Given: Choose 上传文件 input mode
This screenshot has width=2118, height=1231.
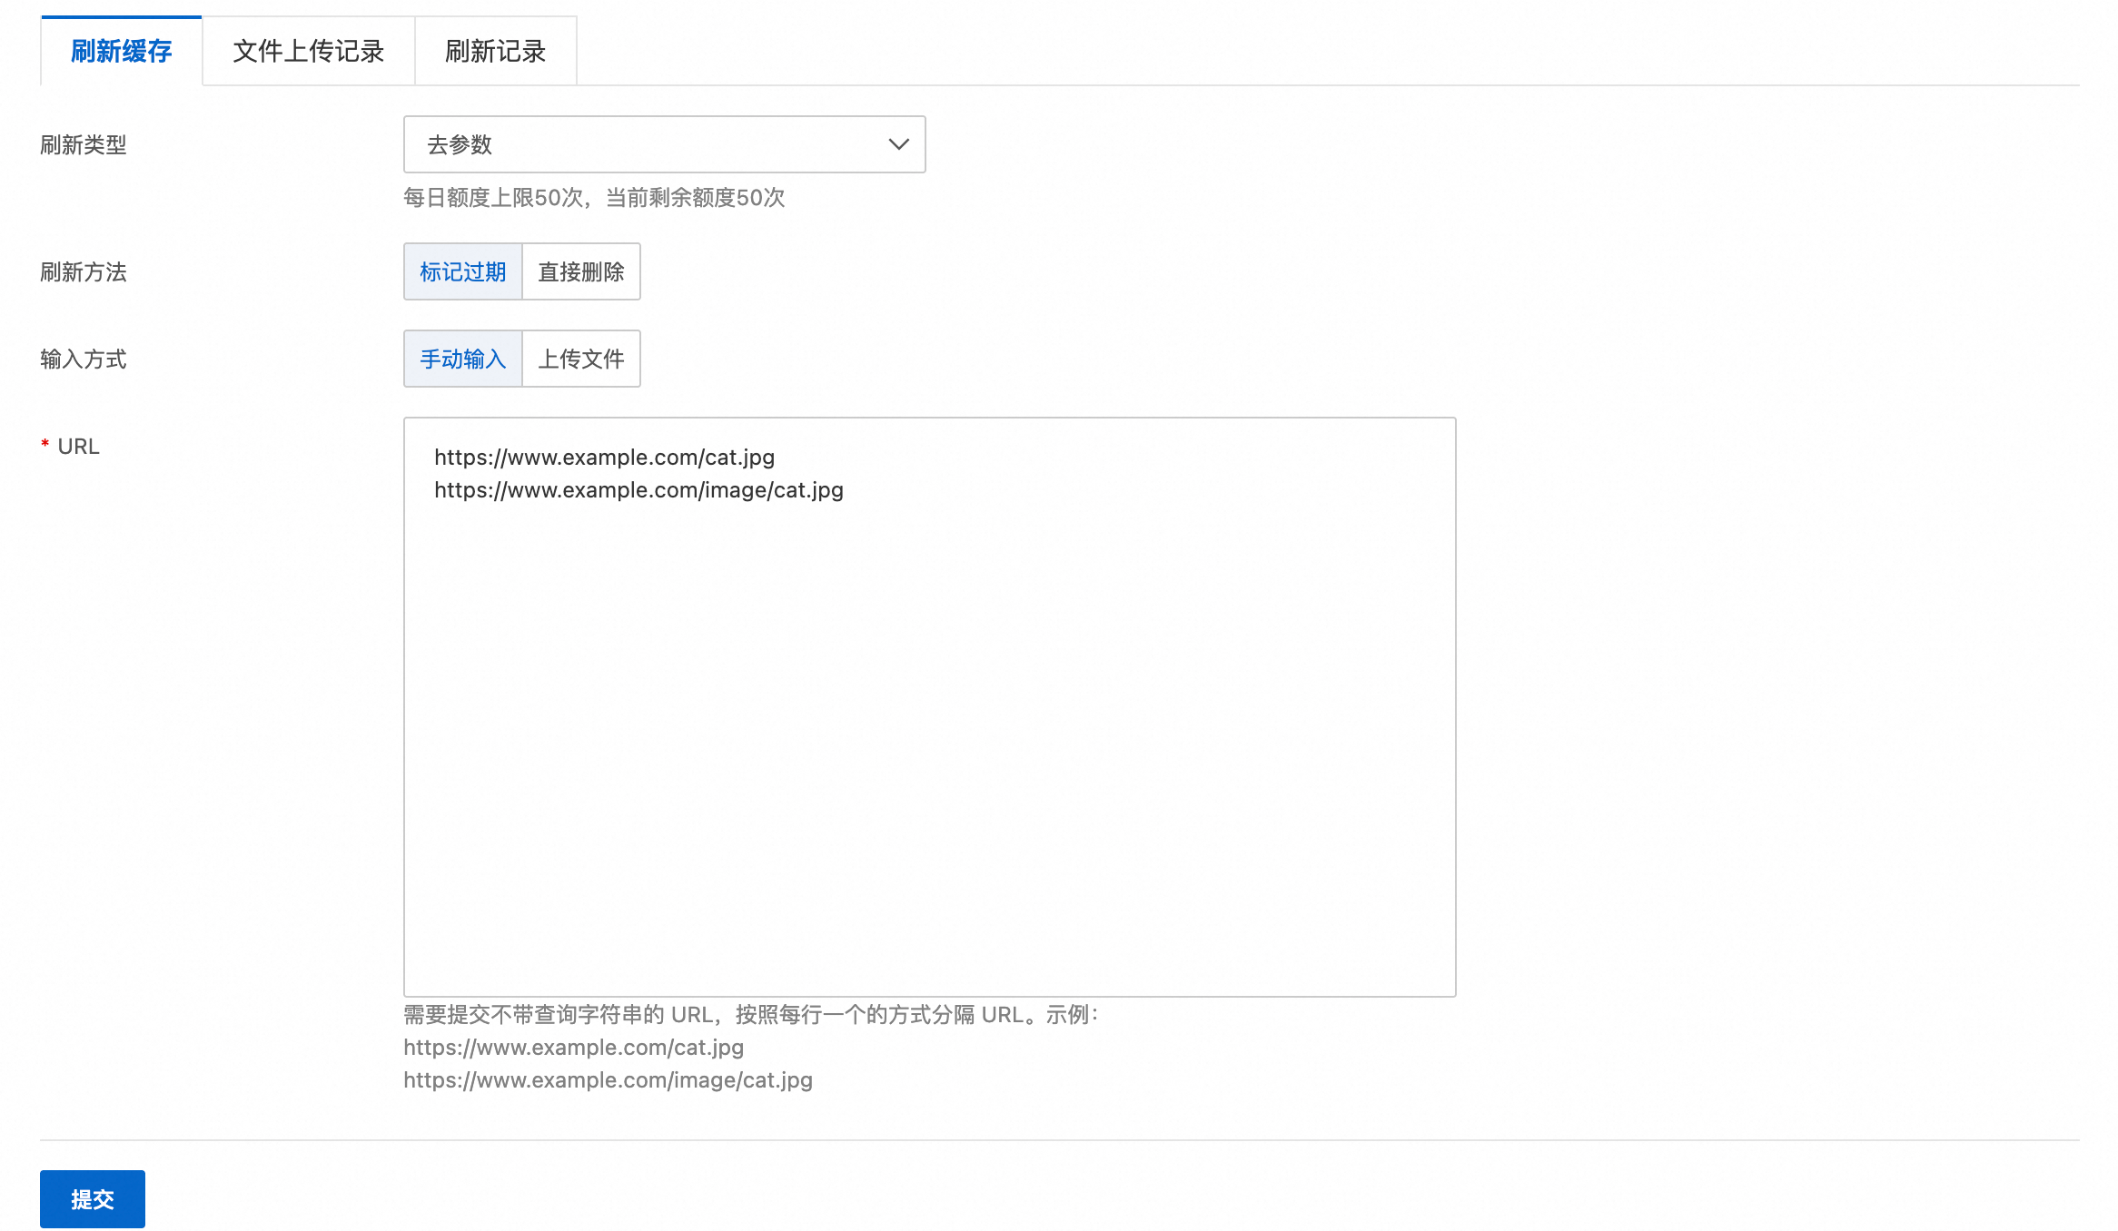Looking at the screenshot, I should click(581, 359).
